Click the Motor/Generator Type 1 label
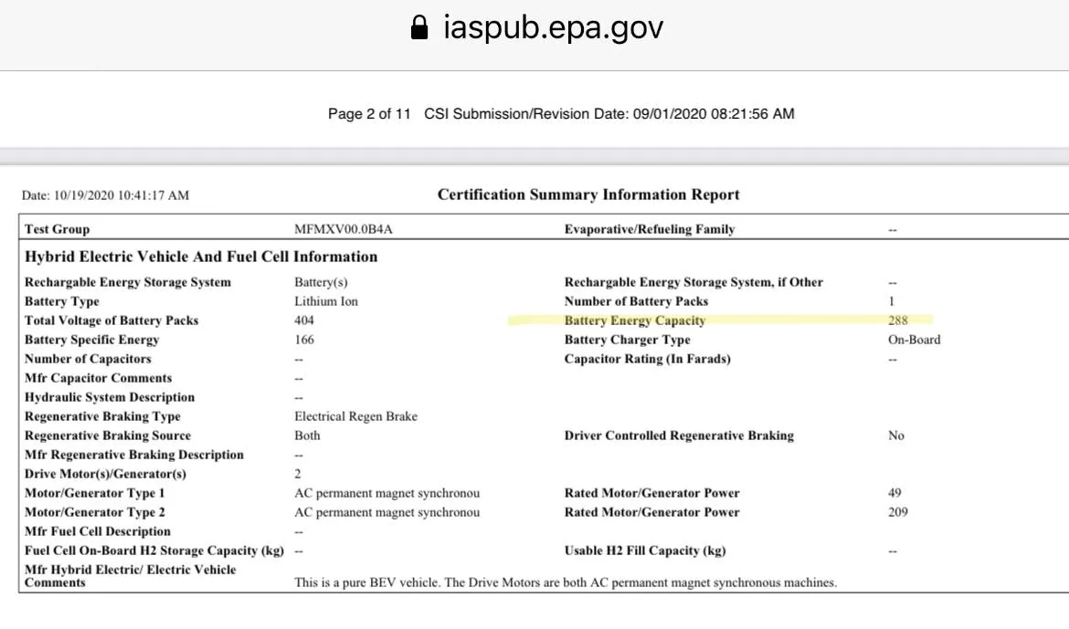Viewport: 1069px width, 629px height. point(94,493)
